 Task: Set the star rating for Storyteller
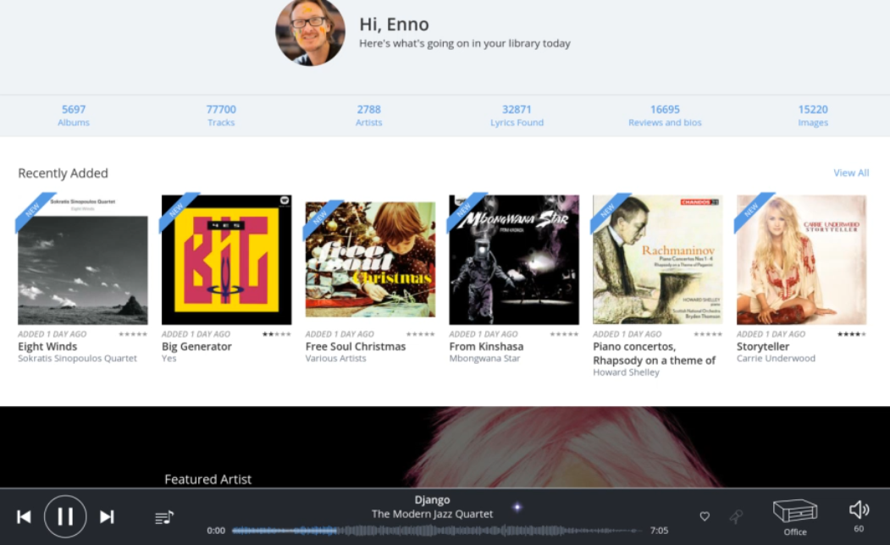851,334
